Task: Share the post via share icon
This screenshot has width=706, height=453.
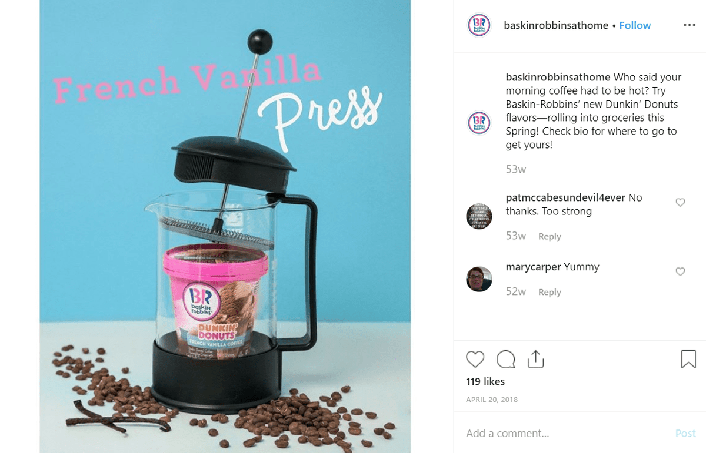Action: (x=535, y=359)
